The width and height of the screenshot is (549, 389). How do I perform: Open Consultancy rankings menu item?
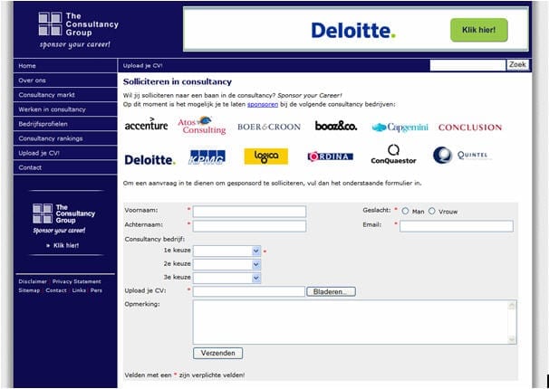coord(65,138)
